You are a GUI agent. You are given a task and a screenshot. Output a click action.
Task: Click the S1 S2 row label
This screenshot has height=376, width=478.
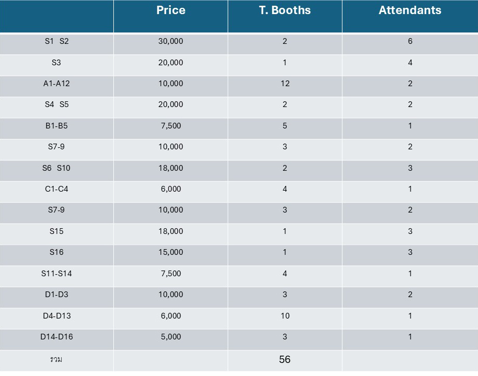(x=57, y=41)
